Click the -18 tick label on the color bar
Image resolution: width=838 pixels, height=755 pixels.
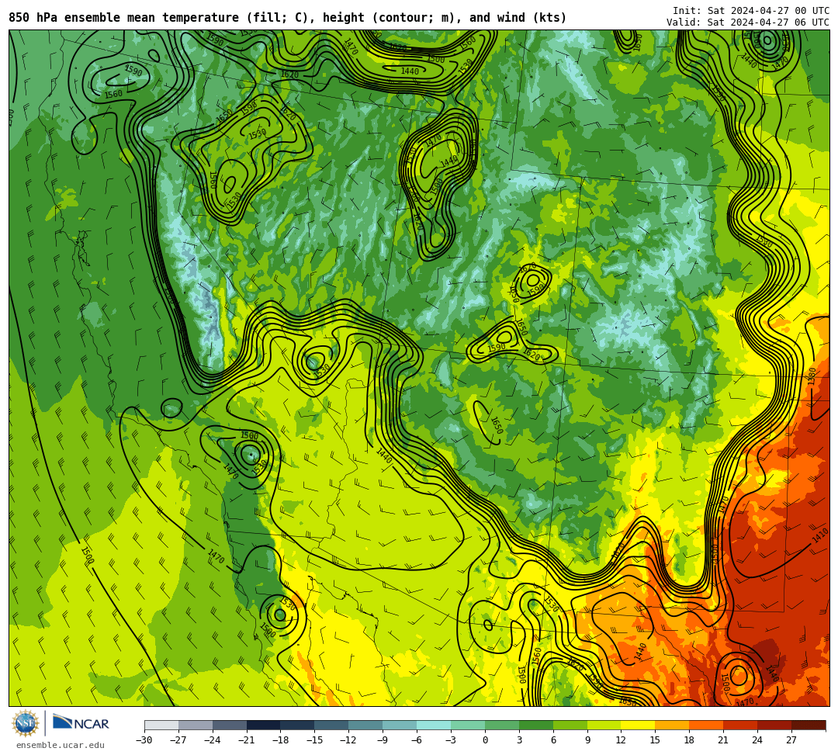coord(281,740)
